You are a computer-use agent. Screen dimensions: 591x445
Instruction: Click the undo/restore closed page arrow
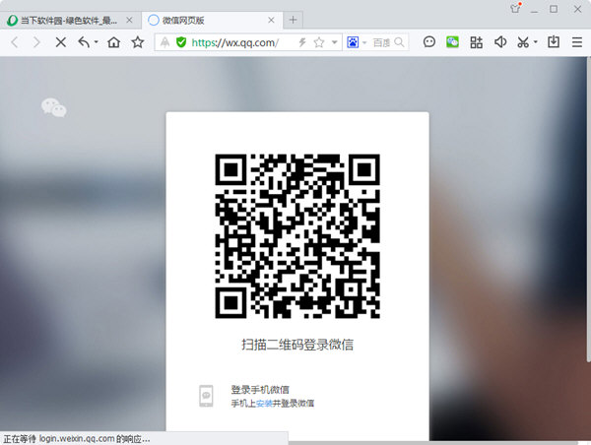point(84,42)
